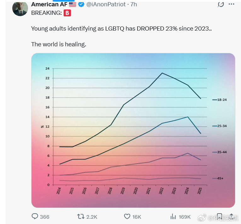This screenshot has height=224, width=241.
Task: Open the American AF profile avatar
Action: (x=20, y=8)
